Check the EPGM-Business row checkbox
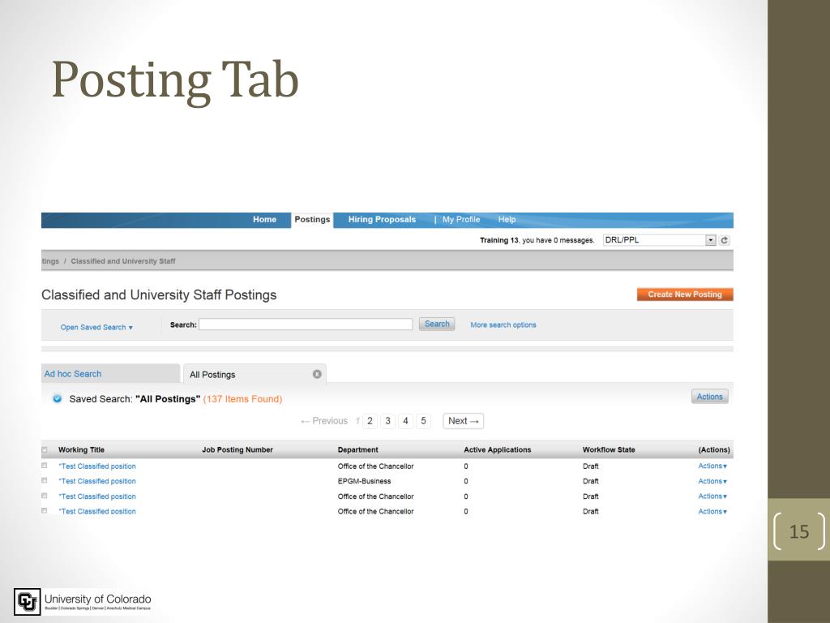Image resolution: width=830 pixels, height=623 pixels. 45,481
